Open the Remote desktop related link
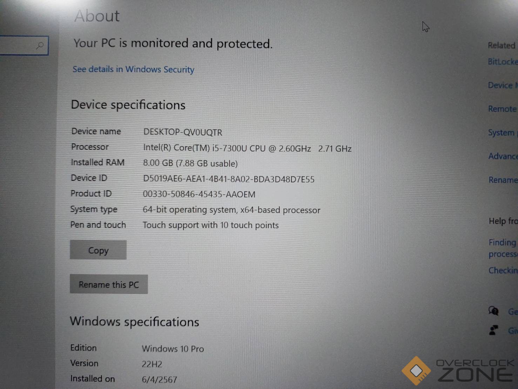 coord(503,109)
